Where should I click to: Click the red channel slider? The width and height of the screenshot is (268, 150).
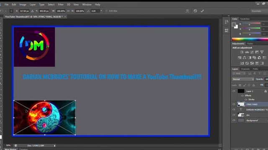[251, 23]
